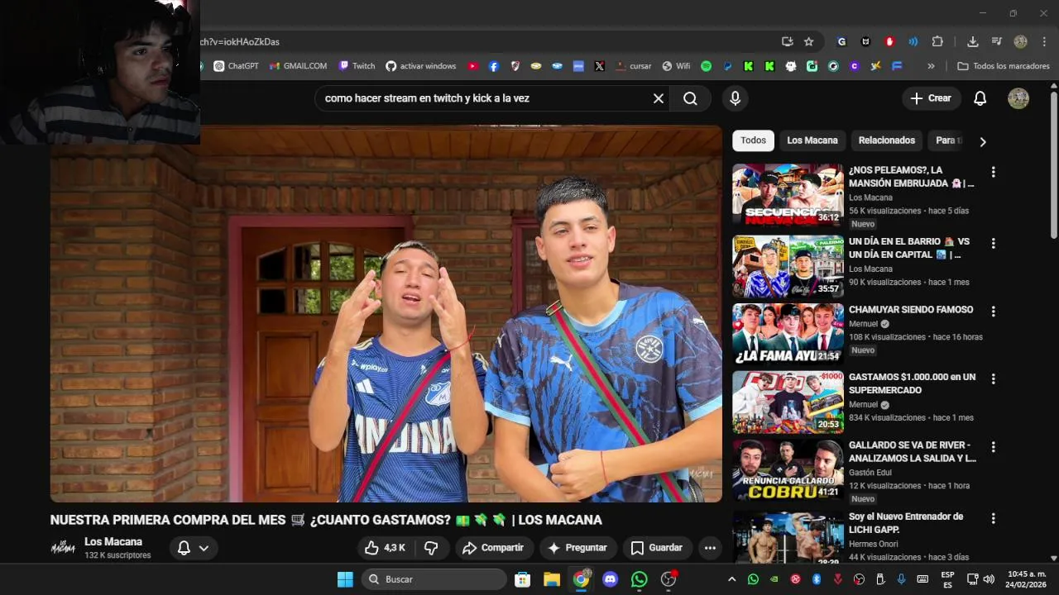The image size is (1059, 595).
Task: Open Microsoft Store from taskbar
Action: 523,579
